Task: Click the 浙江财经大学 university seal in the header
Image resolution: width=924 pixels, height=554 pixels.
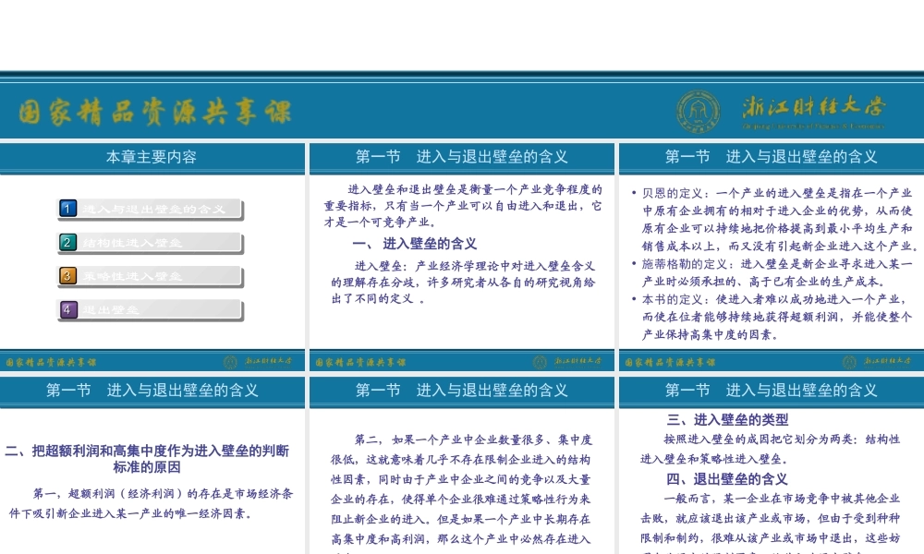Action: coord(699,110)
